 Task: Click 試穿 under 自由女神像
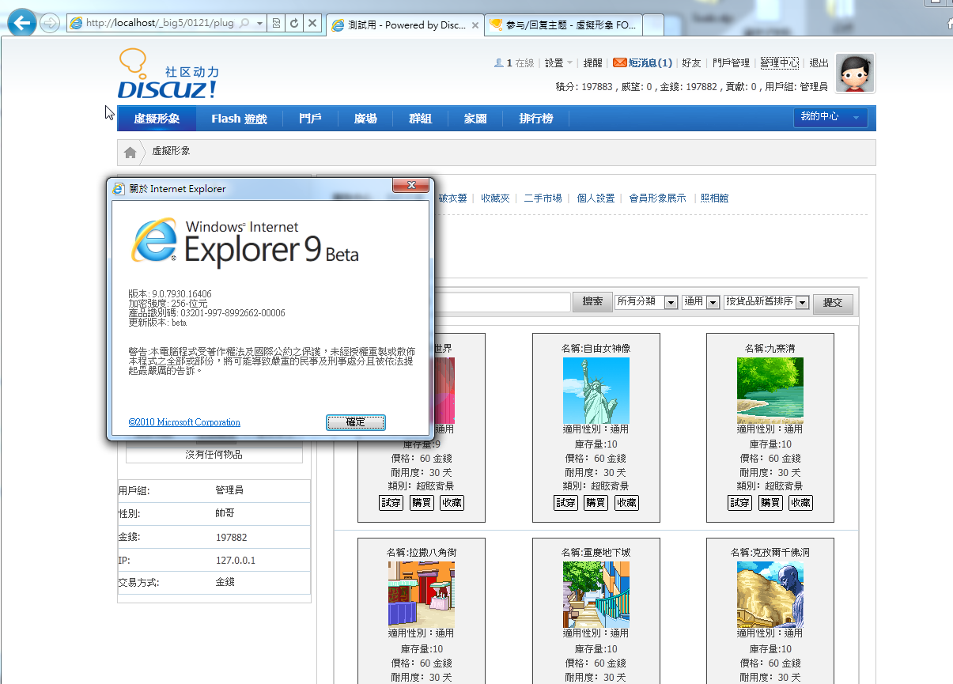(x=565, y=503)
